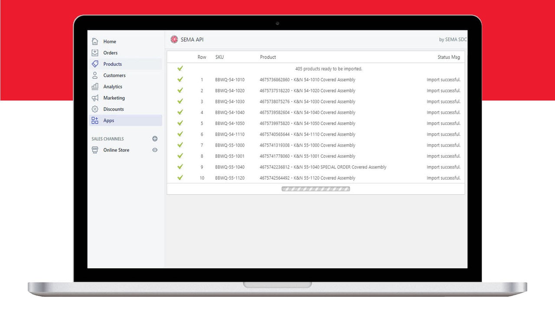Click green checkmark for row 9
This screenshot has height=312, width=555.
tap(180, 166)
